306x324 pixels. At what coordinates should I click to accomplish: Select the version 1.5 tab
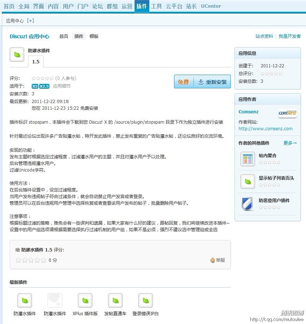(36, 61)
